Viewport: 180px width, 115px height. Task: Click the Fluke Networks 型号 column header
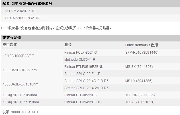142,45
